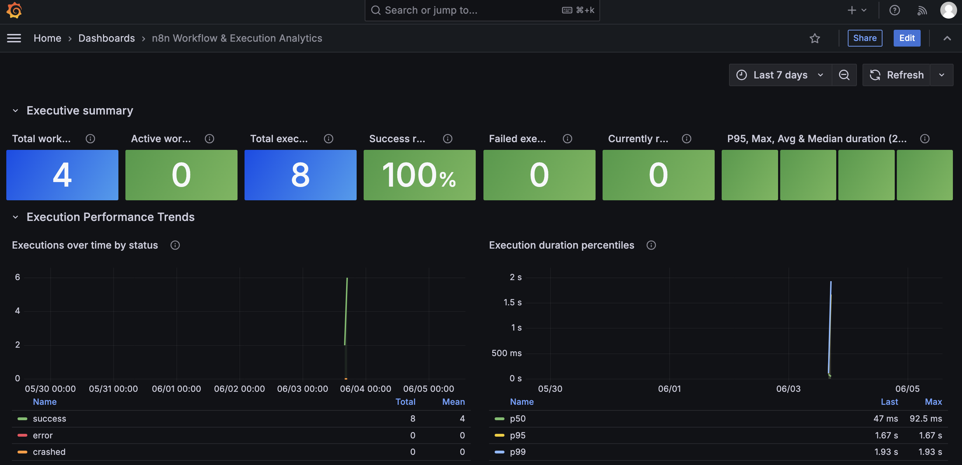The image size is (962, 465).
Task: Open the refresh interval dropdown arrow
Action: coord(942,75)
